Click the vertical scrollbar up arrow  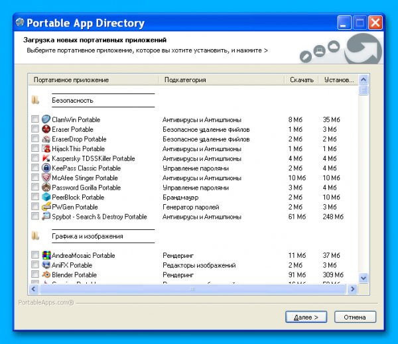[x=364, y=80]
